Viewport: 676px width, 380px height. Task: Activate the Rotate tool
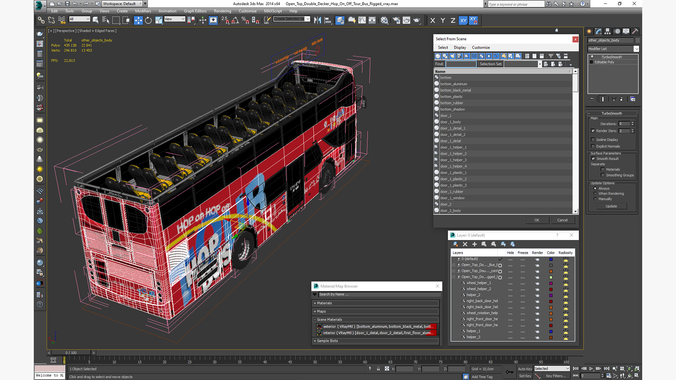[149, 20]
